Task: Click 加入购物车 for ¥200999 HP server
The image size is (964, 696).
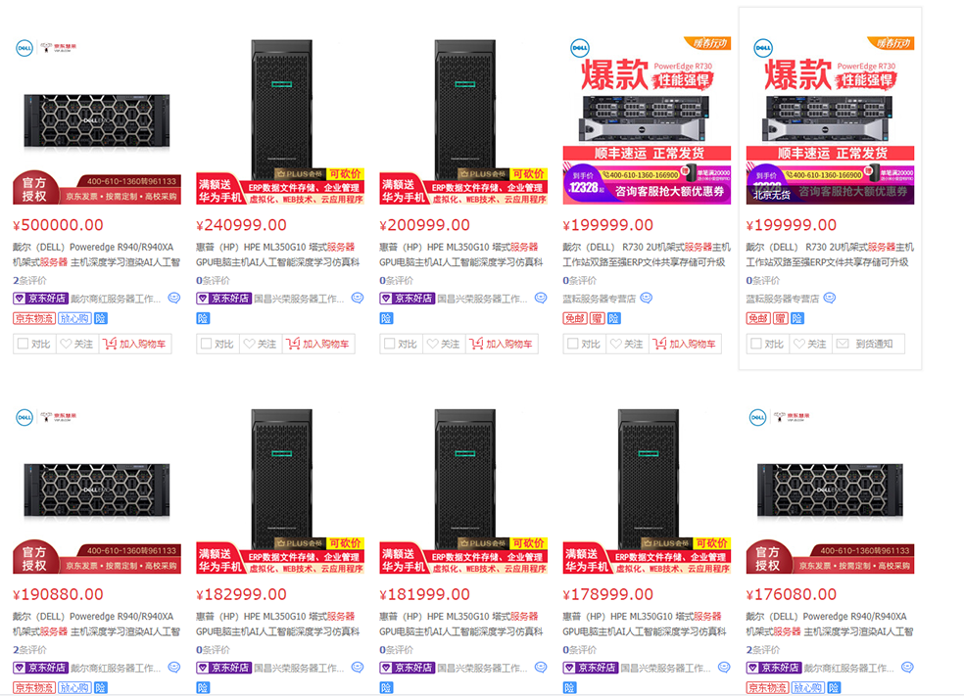Action: pos(501,344)
